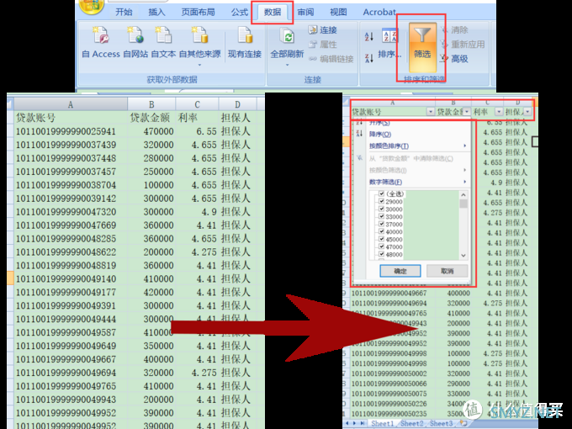Open 贷款账号 column filter dropdown
Image resolution: width=572 pixels, height=429 pixels.
pyautogui.click(x=431, y=112)
